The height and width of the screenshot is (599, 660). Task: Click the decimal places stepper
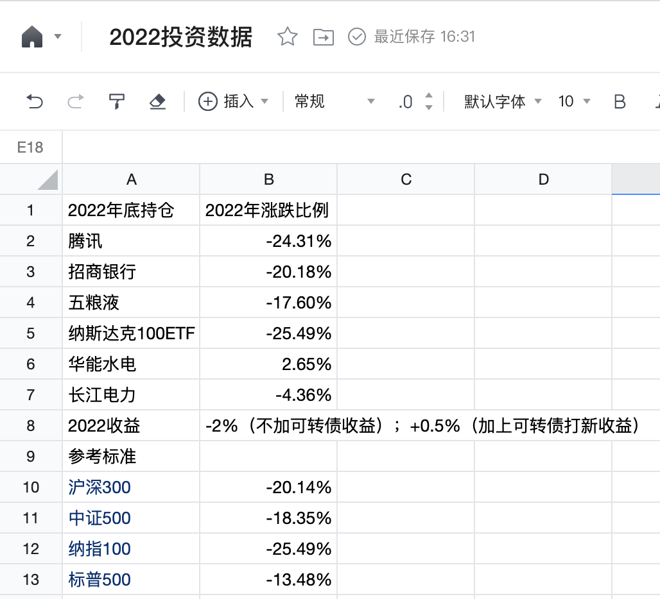pyautogui.click(x=429, y=101)
